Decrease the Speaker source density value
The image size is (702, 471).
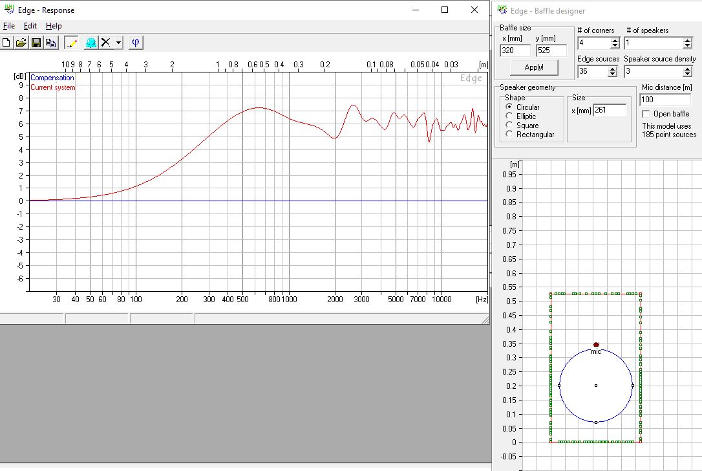688,74
